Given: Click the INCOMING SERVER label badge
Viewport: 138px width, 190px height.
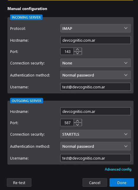Looking at the screenshot, I should point(26,17).
